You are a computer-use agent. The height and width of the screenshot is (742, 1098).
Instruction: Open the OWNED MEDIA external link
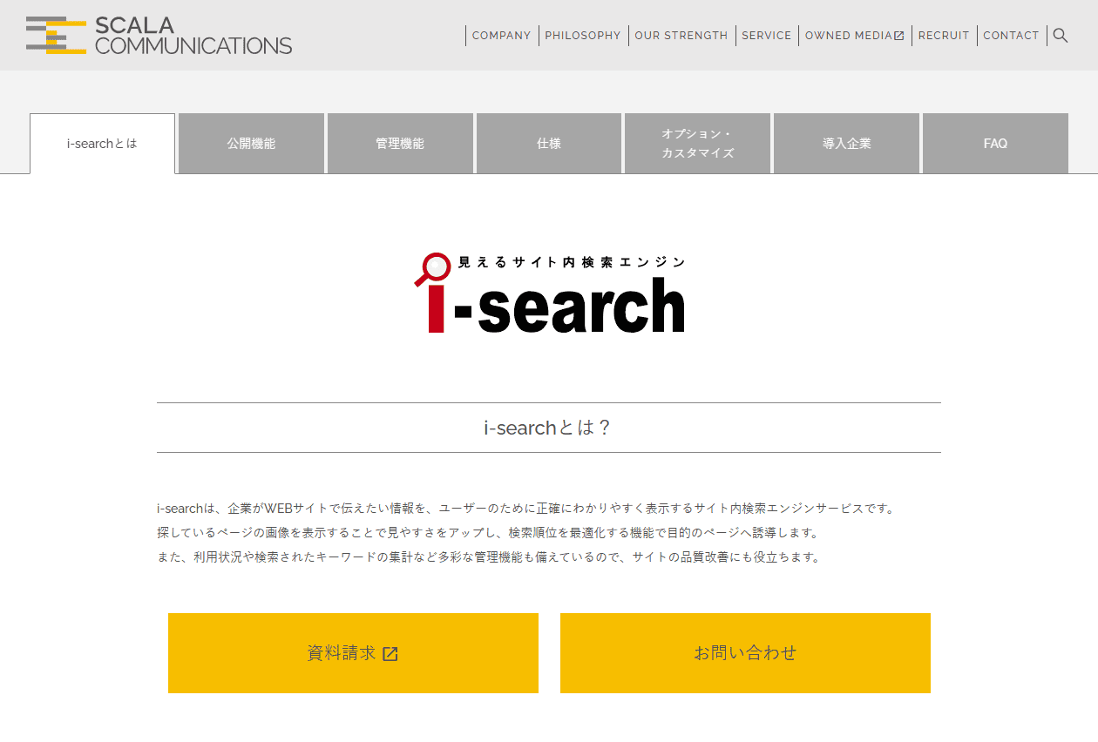click(x=855, y=36)
